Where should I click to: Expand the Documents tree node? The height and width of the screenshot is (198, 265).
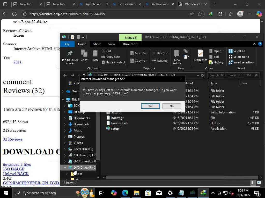coord(65,118)
